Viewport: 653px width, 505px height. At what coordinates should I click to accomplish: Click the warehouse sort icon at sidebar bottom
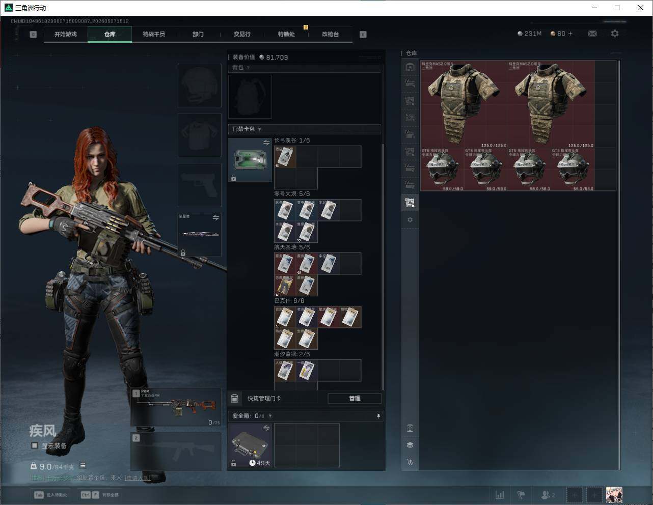pos(410,462)
